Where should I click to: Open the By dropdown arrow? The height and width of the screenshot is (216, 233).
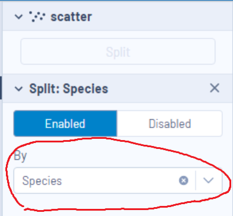[x=208, y=180]
